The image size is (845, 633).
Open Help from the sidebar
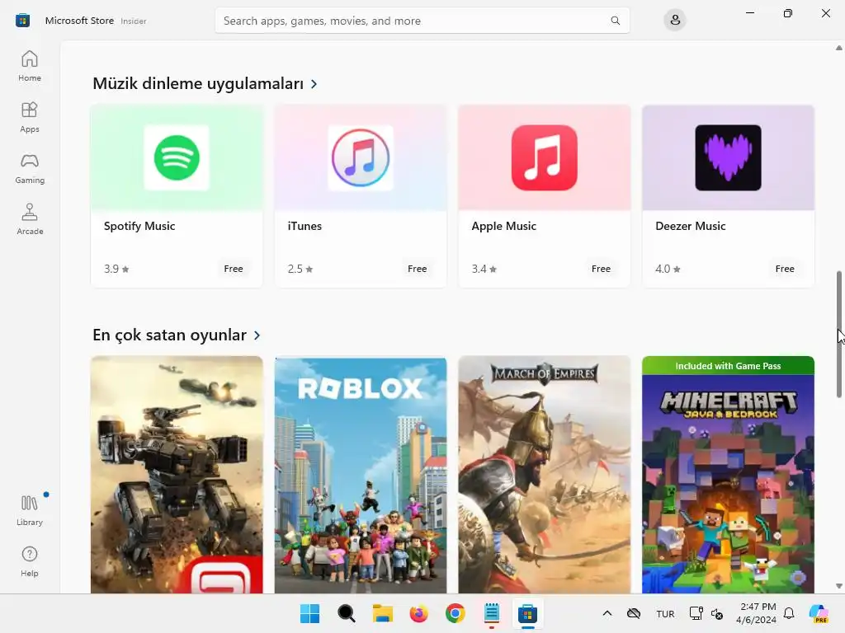pyautogui.click(x=30, y=561)
